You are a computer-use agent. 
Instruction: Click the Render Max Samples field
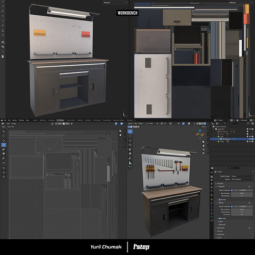click(242, 210)
